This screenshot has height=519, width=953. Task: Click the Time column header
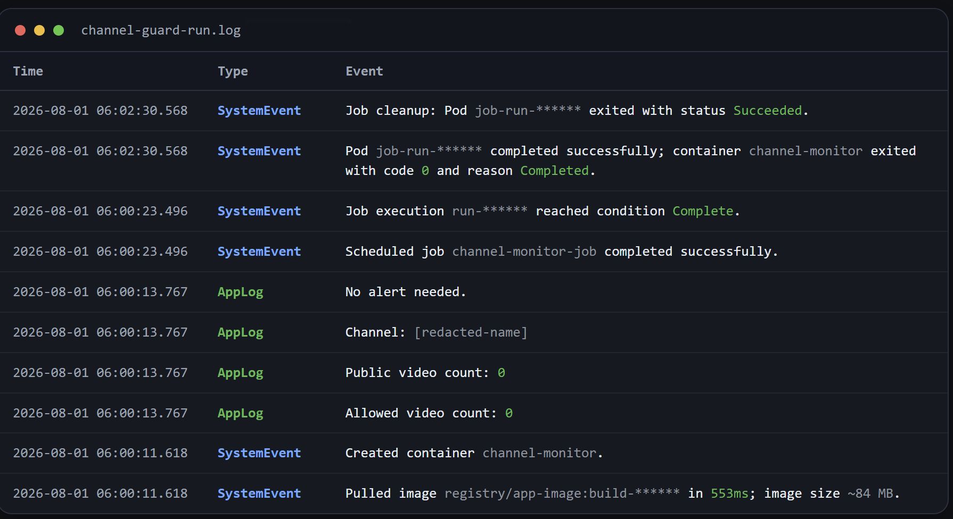[x=28, y=71]
